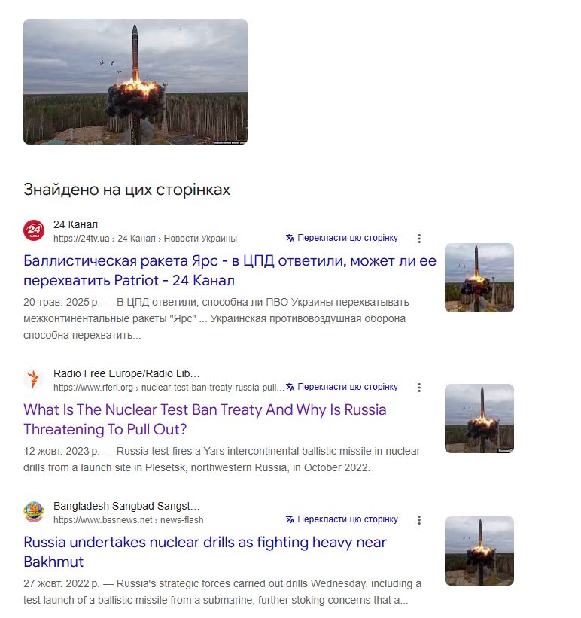This screenshot has height=618, width=581.
Task: Click translate icon beside rferl.org result
Action: point(290,387)
